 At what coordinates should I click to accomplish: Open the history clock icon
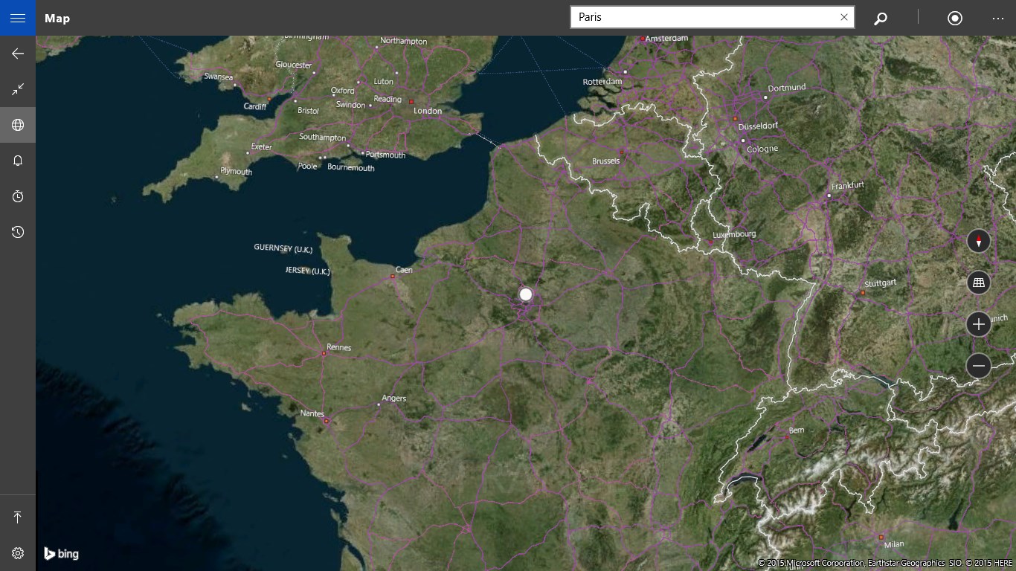pos(18,232)
